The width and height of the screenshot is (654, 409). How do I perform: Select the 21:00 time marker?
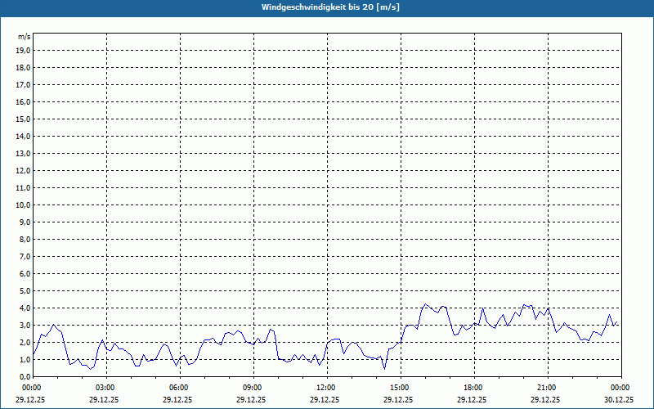tap(547, 388)
